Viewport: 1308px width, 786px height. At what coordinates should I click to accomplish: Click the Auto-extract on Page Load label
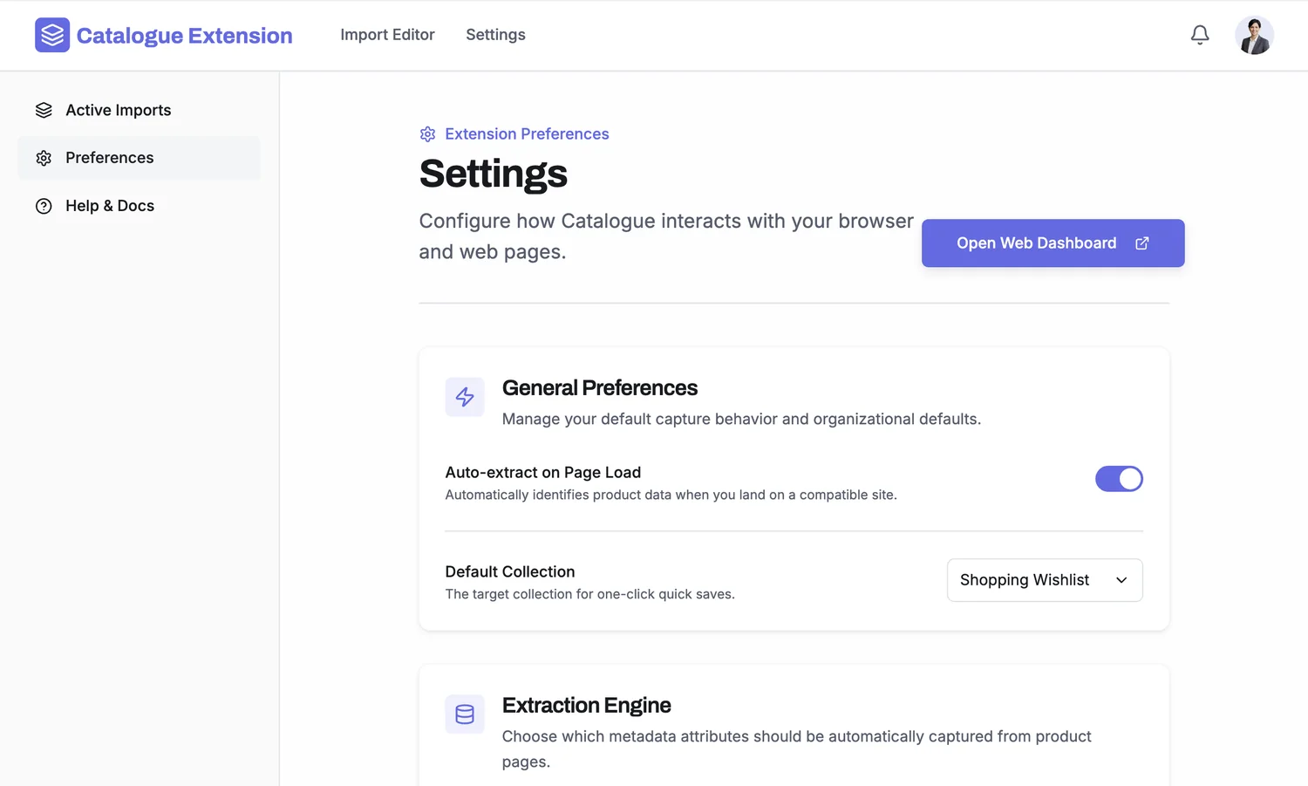click(543, 472)
